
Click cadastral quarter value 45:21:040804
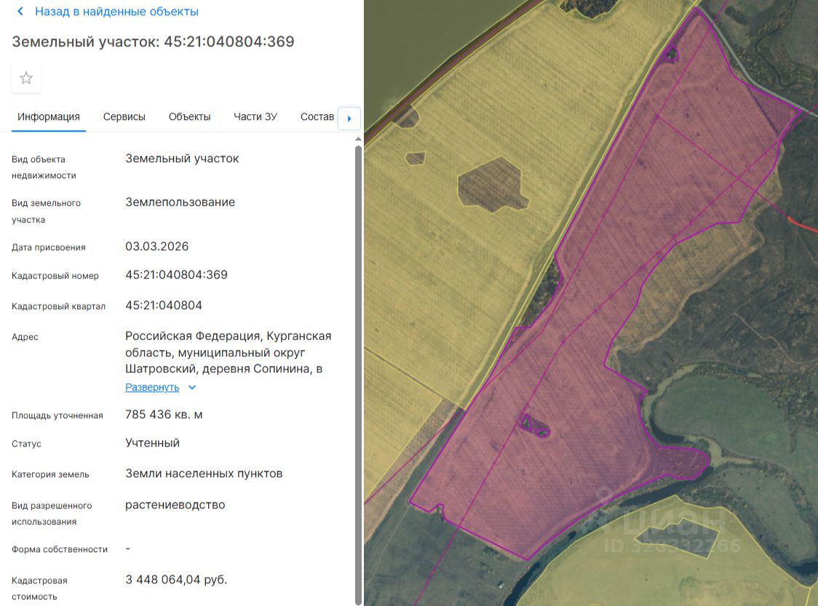click(x=163, y=305)
